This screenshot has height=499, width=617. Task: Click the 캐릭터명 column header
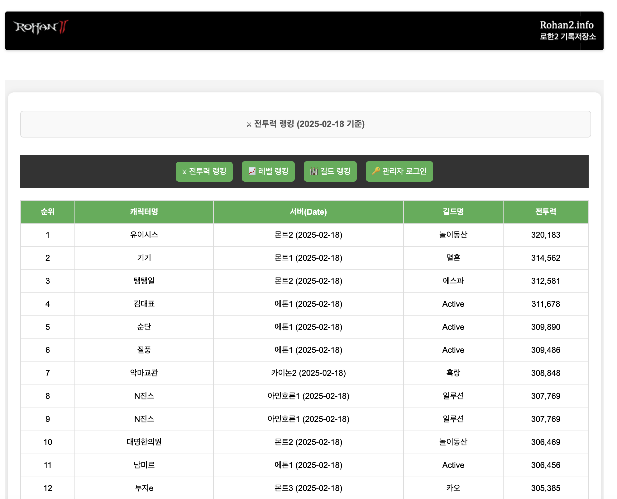(x=144, y=212)
